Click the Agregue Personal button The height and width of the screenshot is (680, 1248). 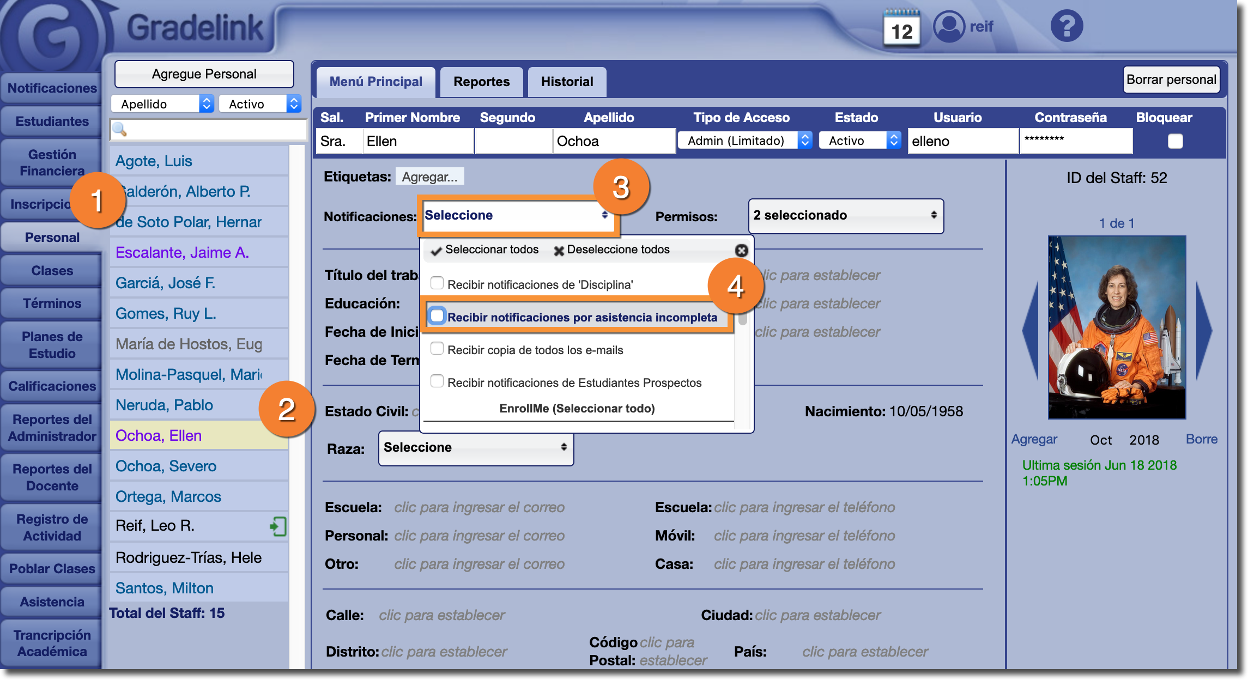pyautogui.click(x=204, y=74)
